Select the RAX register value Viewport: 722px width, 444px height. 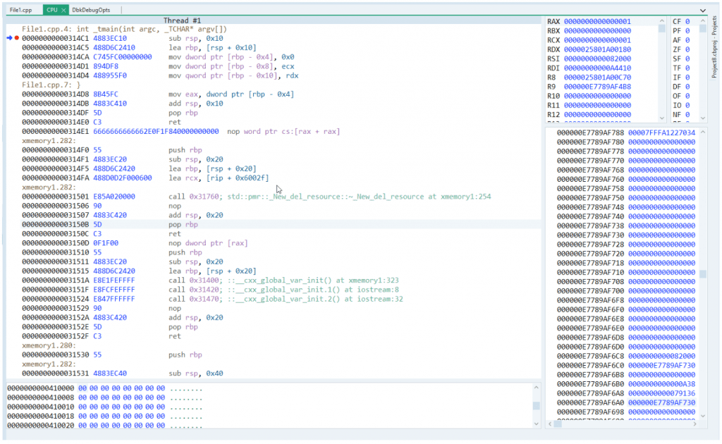pos(597,22)
